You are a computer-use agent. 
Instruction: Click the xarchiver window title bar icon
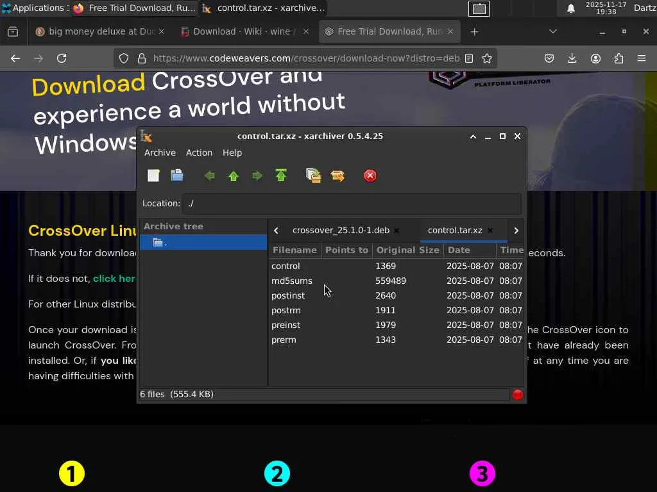click(146, 136)
